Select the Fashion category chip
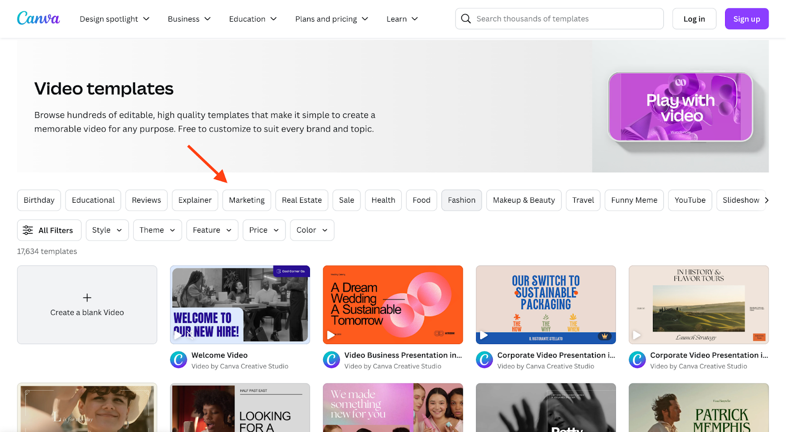This screenshot has height=432, width=786. tap(461, 200)
